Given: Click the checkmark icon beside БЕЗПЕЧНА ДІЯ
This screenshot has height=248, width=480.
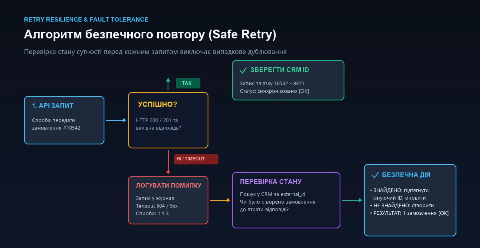Looking at the screenshot, I should 375,175.
